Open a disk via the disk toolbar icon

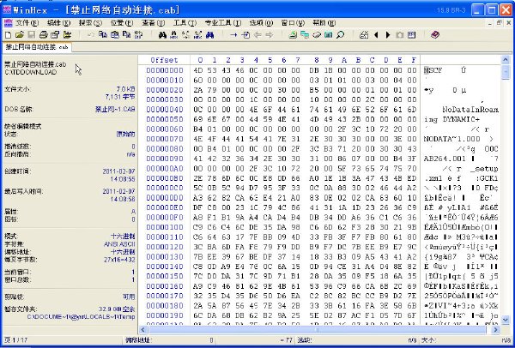click(x=293, y=35)
